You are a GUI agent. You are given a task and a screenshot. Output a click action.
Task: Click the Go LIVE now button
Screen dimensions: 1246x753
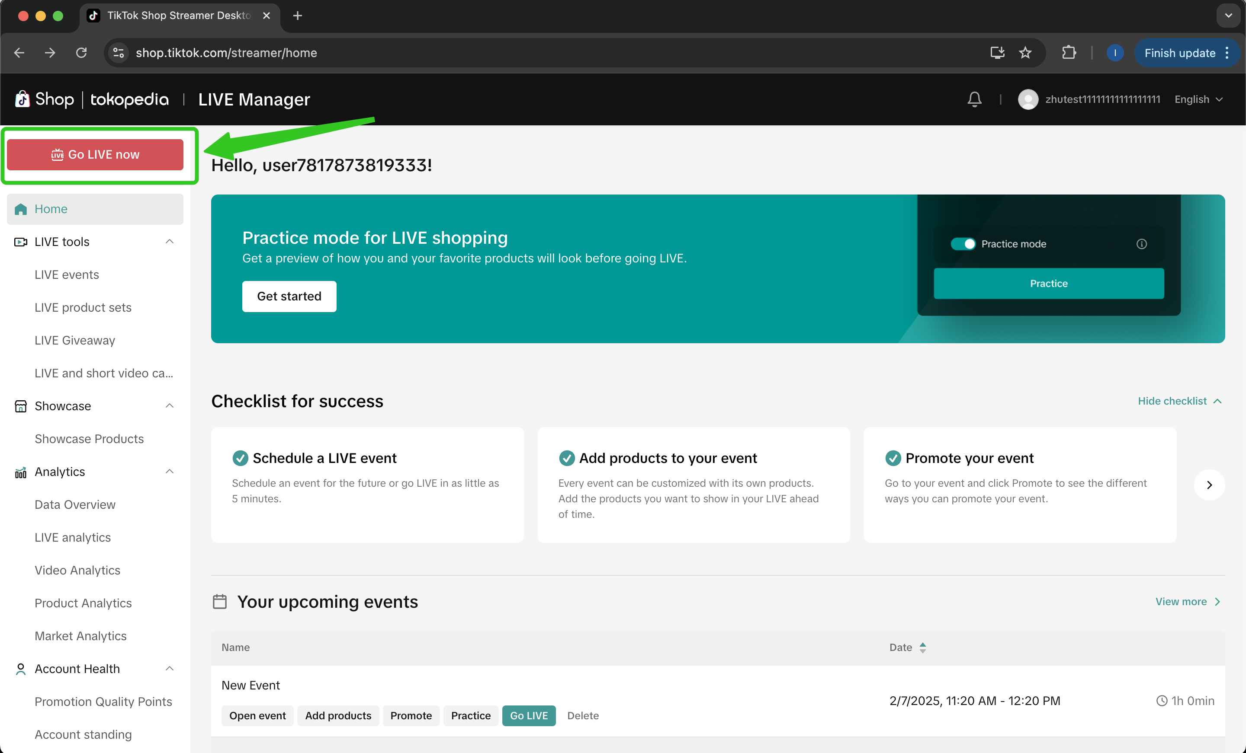pos(95,155)
